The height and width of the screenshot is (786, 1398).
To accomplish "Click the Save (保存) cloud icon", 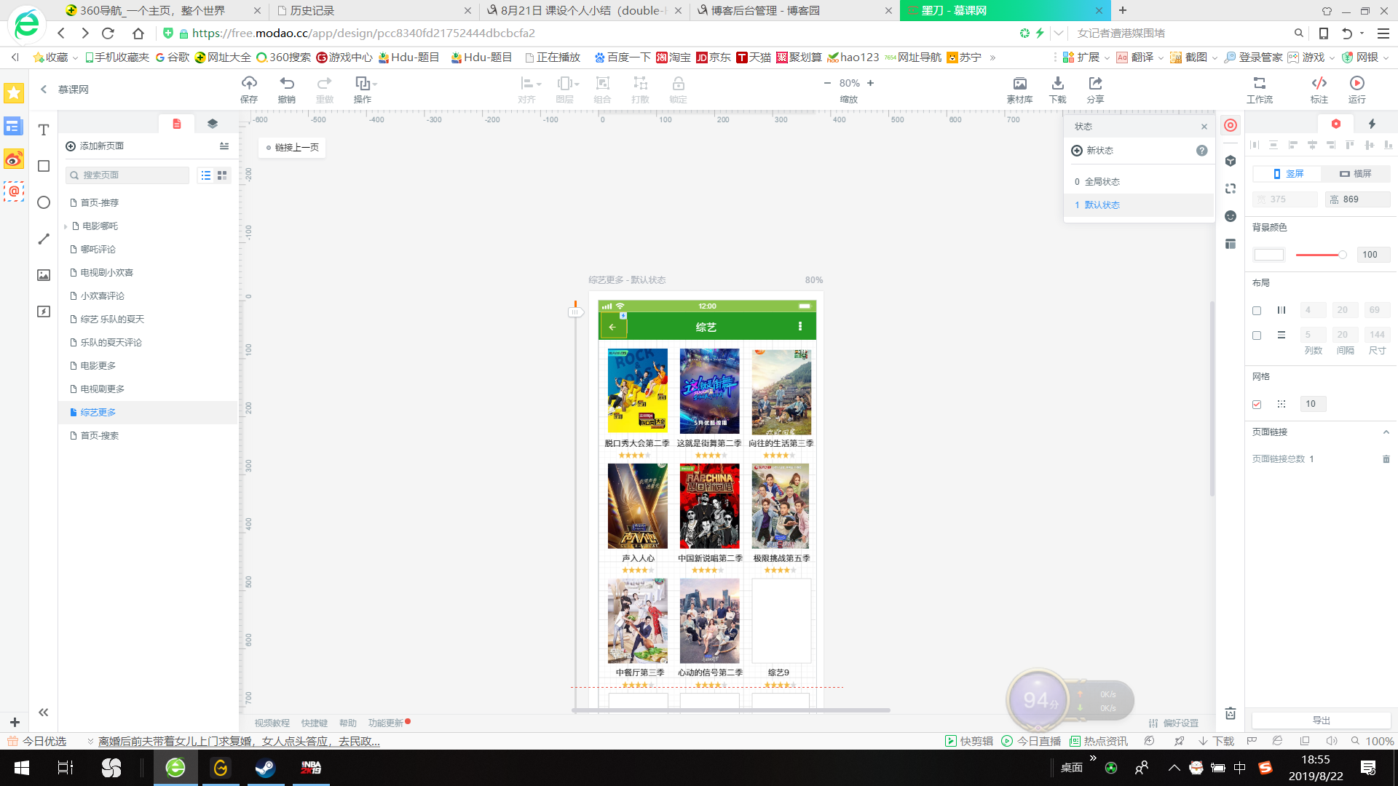I will [249, 83].
